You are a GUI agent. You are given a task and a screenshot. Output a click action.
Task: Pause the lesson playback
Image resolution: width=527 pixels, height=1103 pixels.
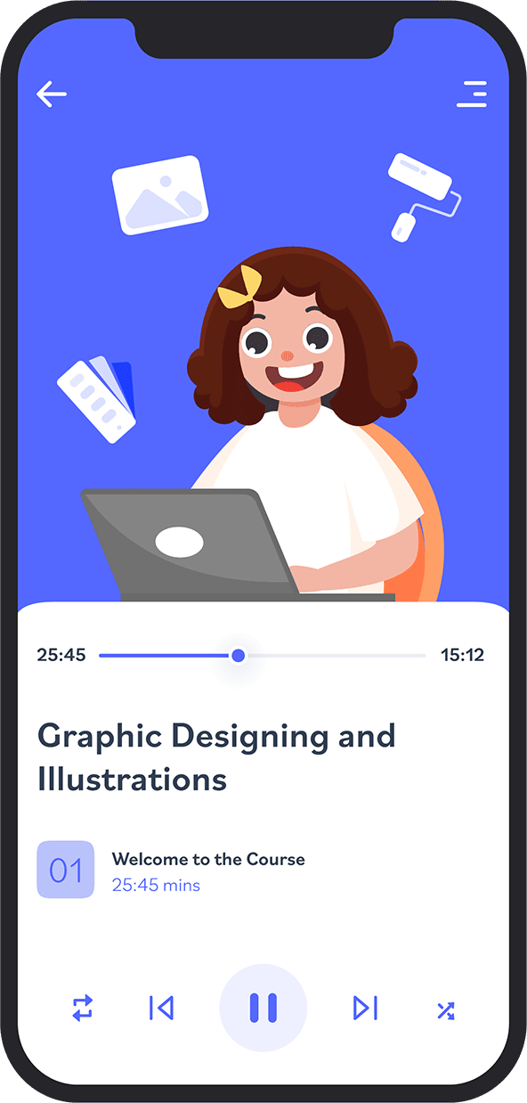click(263, 1008)
